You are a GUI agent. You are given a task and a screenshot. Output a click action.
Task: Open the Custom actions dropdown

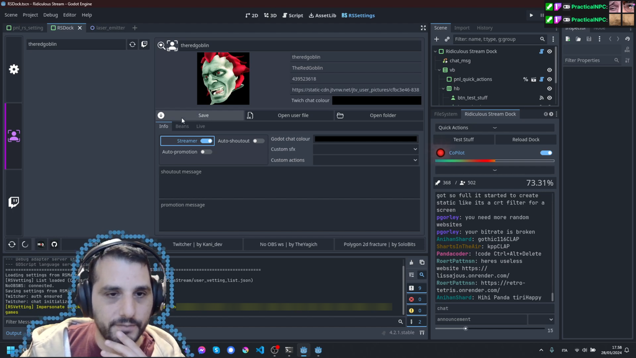[x=365, y=160]
